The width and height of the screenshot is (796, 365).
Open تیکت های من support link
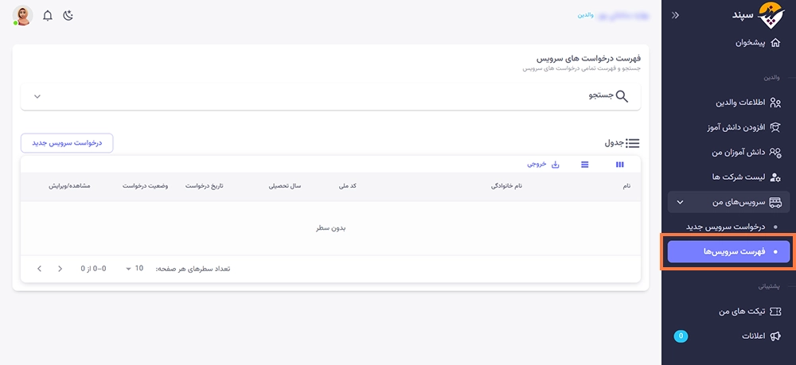[741, 312]
